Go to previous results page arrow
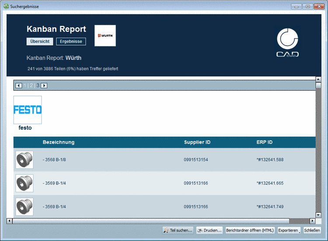328x241 pixels. coord(19,85)
